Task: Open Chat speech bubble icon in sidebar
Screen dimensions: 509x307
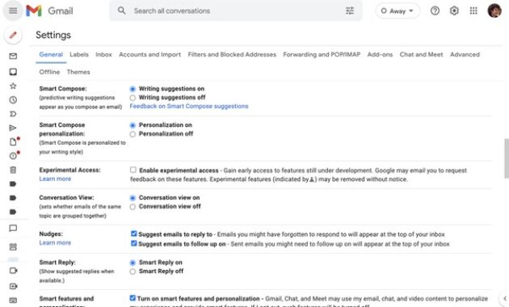Action: (x=13, y=228)
